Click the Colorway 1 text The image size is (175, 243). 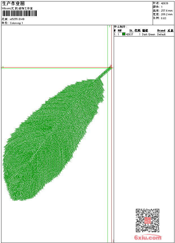(x=16, y=23)
